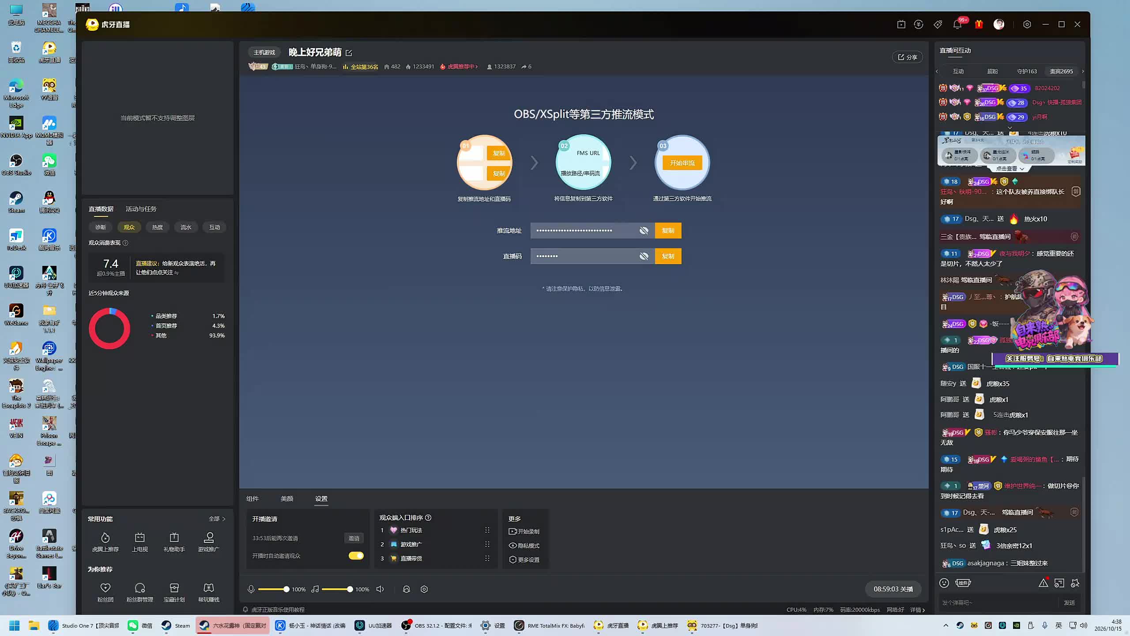Click the music note icon
The width and height of the screenshot is (1130, 636).
pos(315,589)
